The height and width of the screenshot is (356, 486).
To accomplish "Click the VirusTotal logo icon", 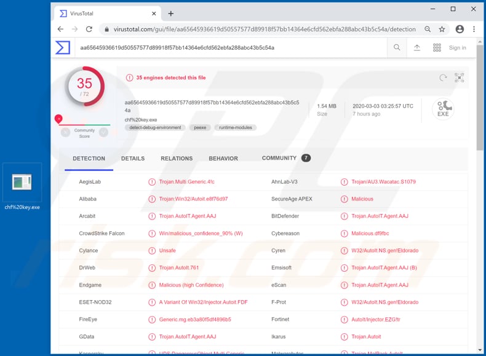I will pyautogui.click(x=63, y=47).
